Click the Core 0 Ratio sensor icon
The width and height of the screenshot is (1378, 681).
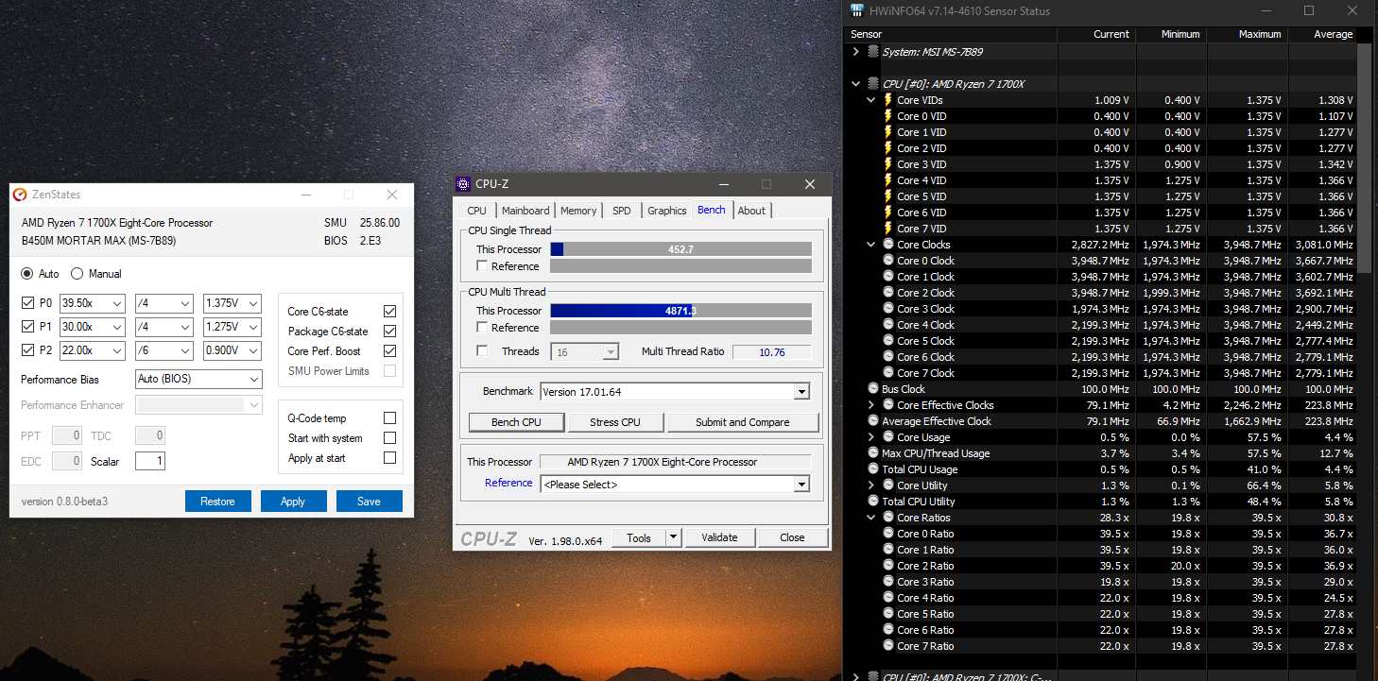point(888,534)
